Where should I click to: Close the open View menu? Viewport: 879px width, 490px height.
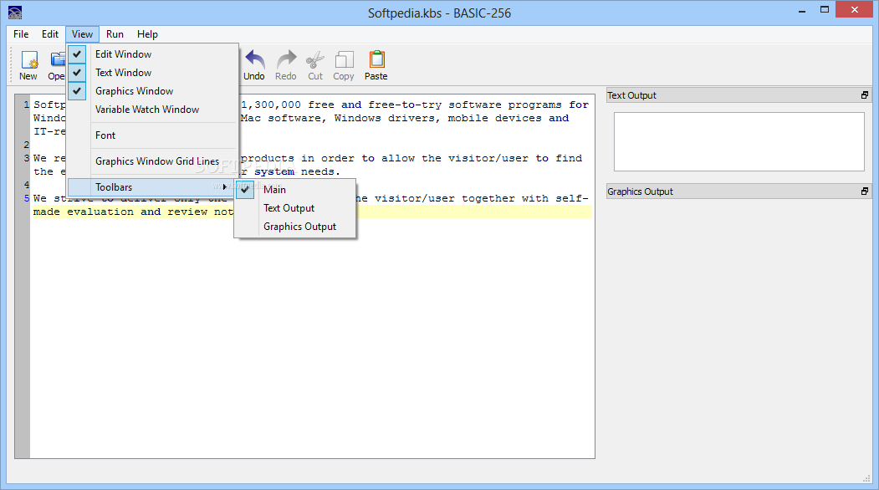click(83, 34)
